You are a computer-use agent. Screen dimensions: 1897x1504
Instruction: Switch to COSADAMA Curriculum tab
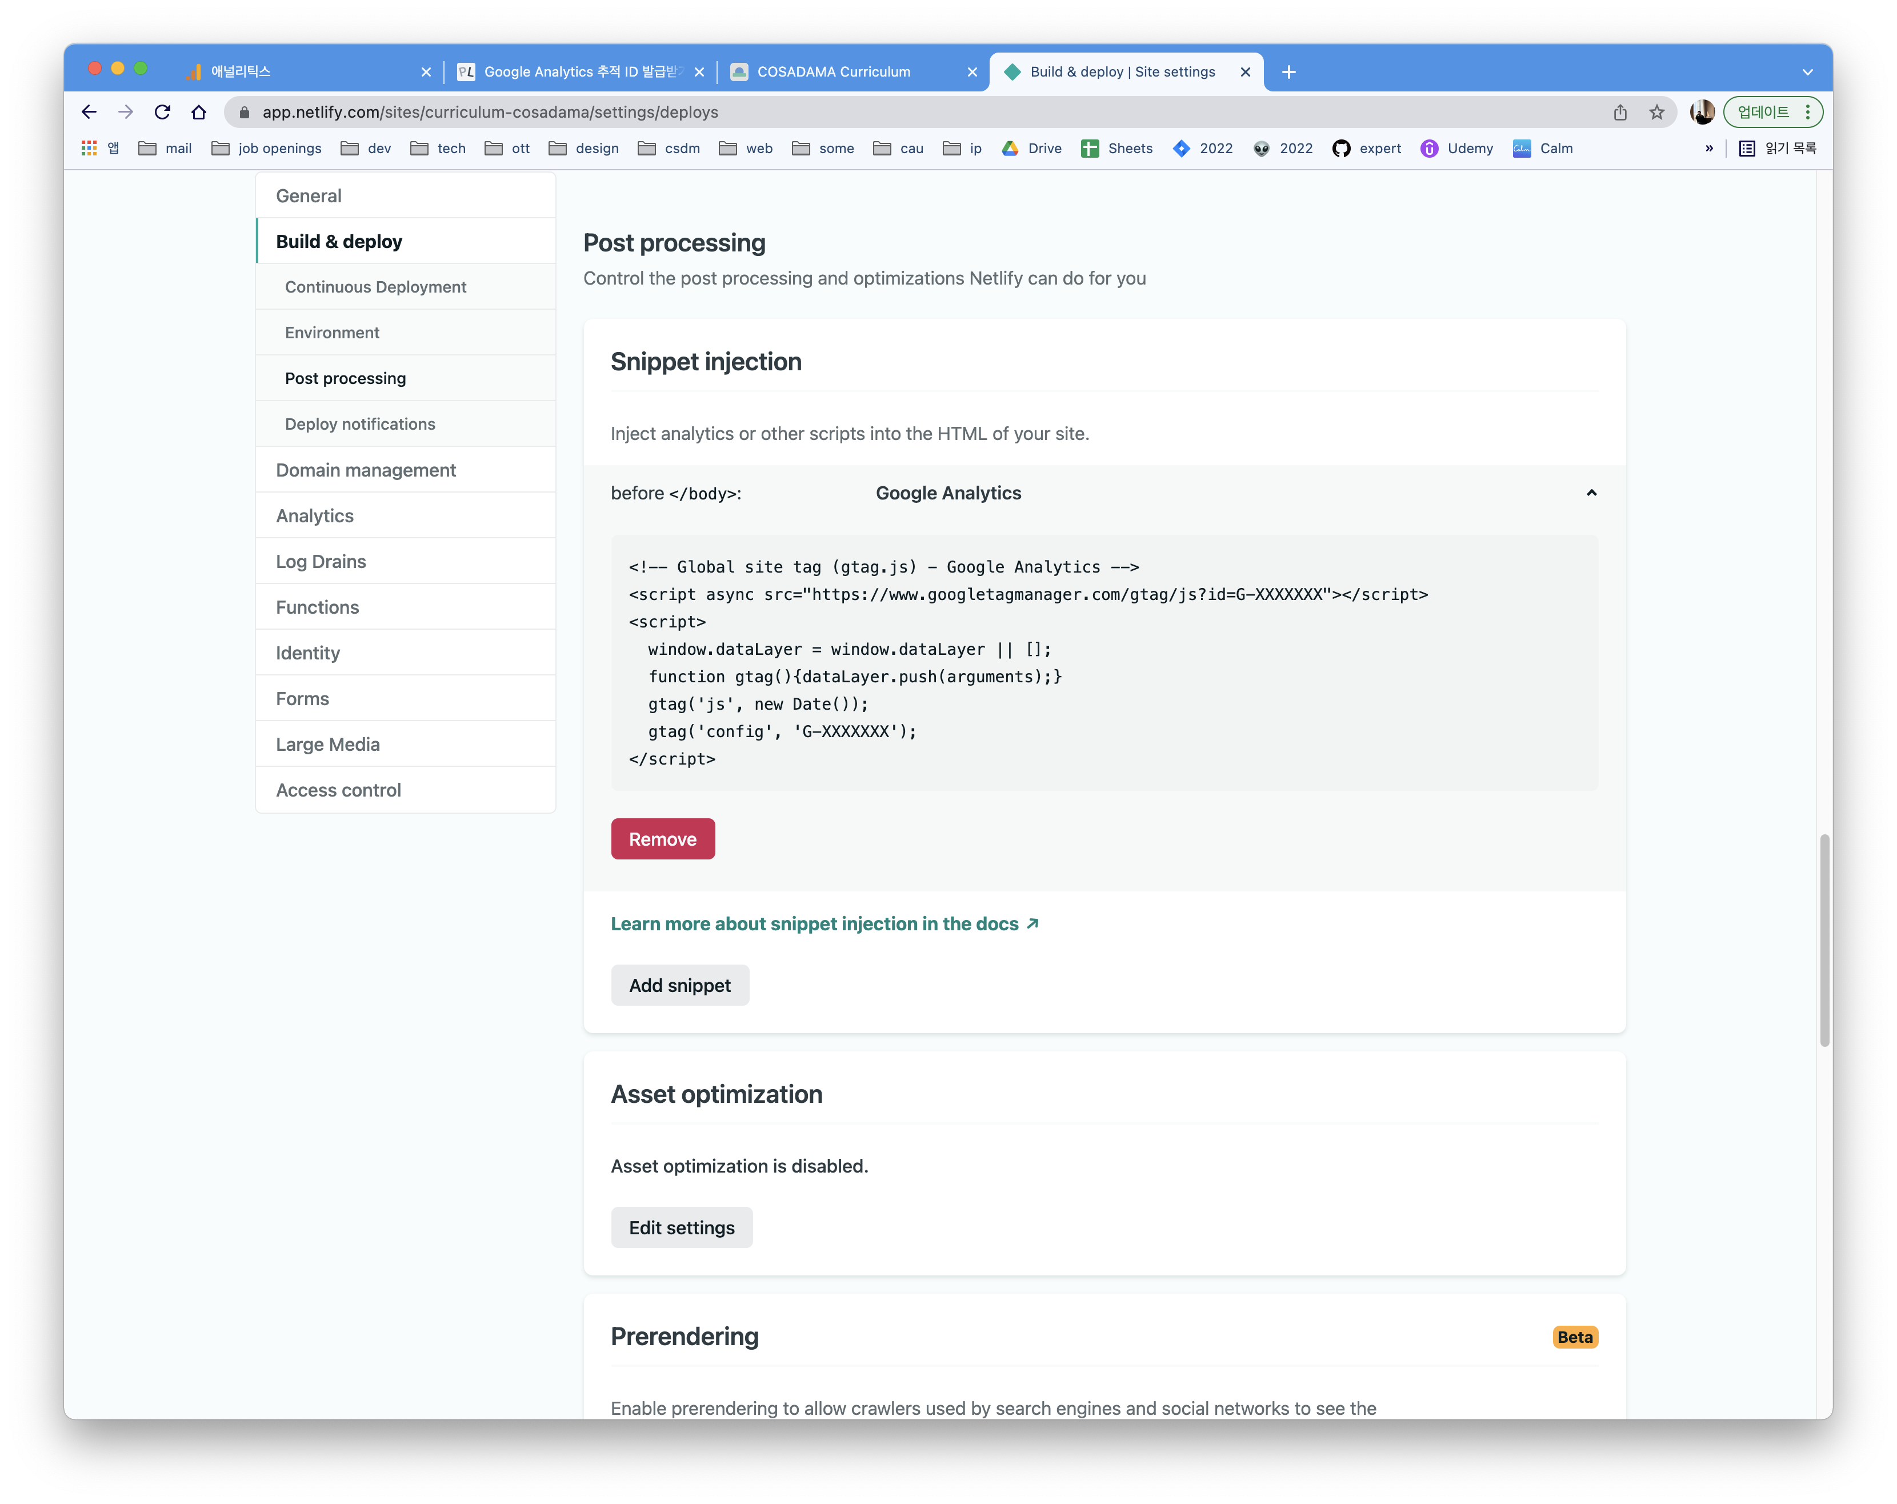(x=833, y=72)
